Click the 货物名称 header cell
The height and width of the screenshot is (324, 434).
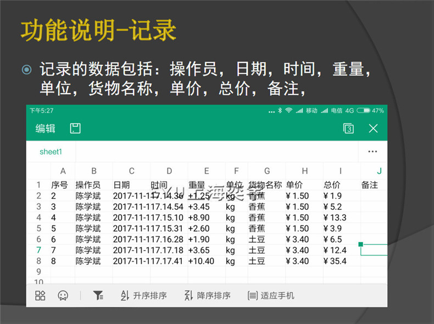(266, 185)
